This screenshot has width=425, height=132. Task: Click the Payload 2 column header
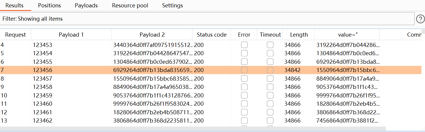tap(152, 35)
